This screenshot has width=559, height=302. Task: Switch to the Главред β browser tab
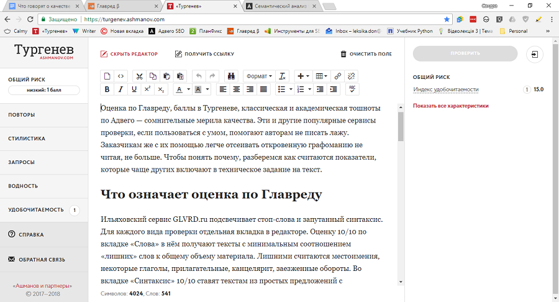[x=124, y=6]
